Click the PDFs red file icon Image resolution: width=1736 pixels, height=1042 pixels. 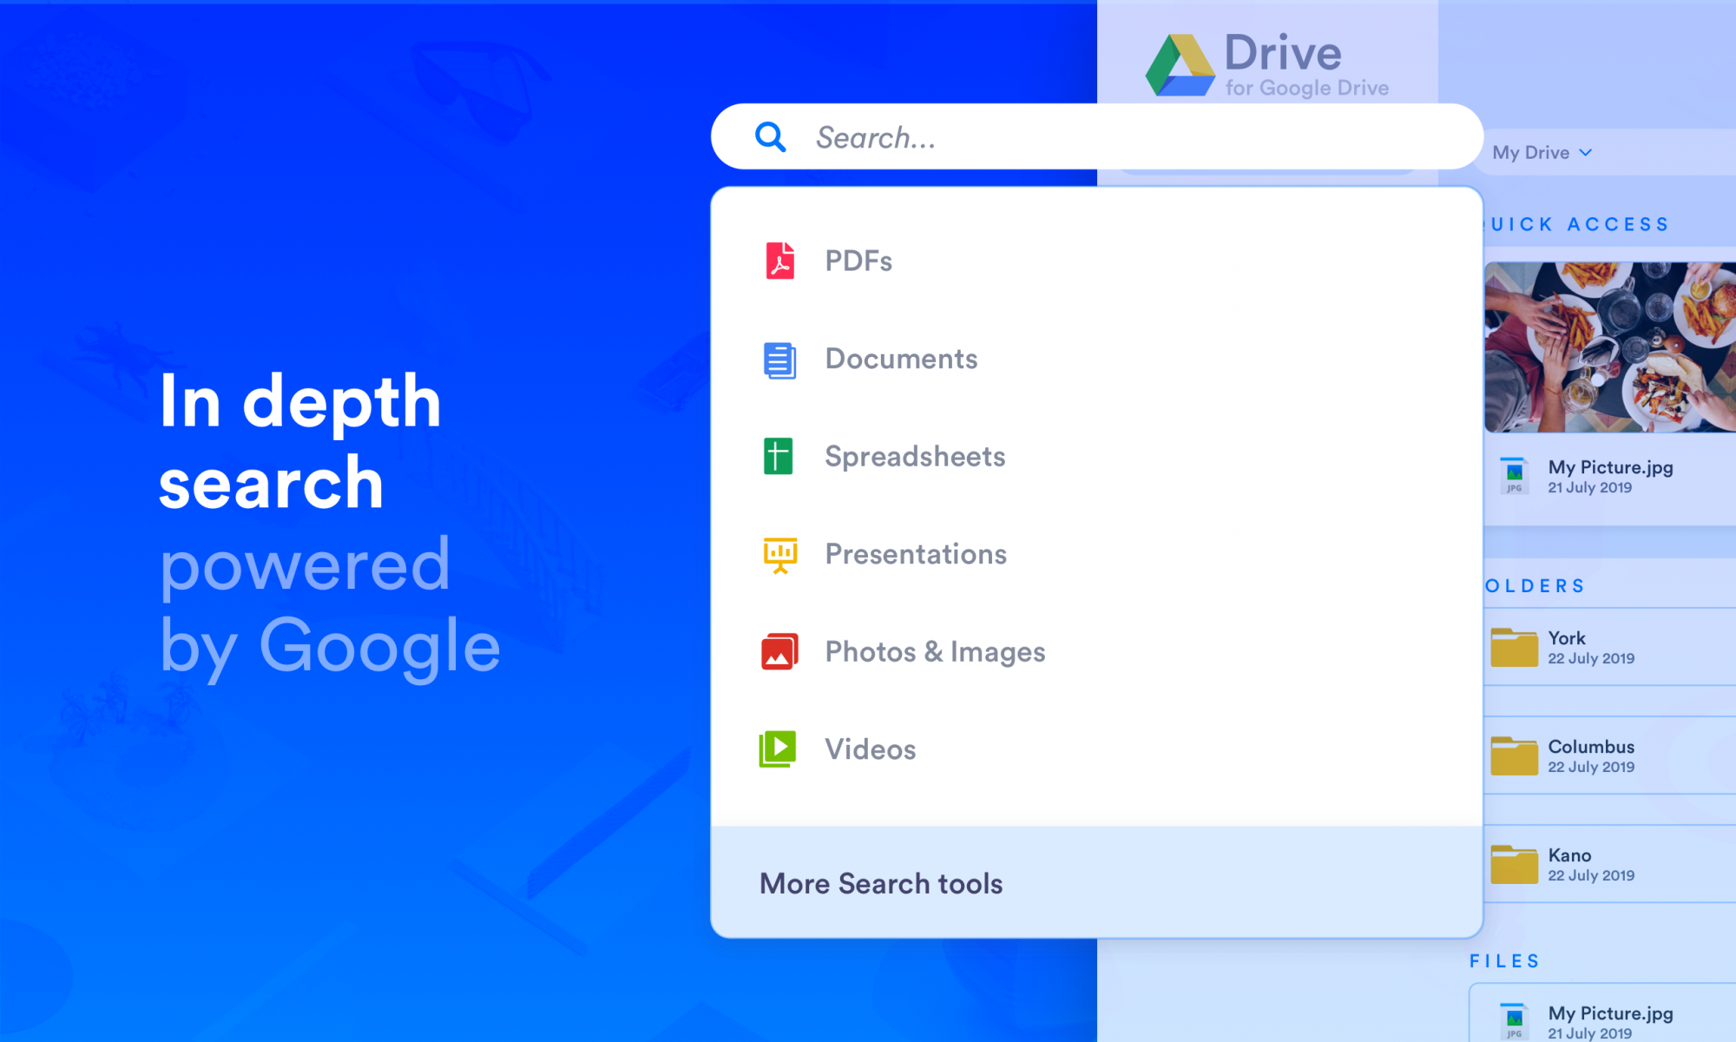(x=779, y=260)
